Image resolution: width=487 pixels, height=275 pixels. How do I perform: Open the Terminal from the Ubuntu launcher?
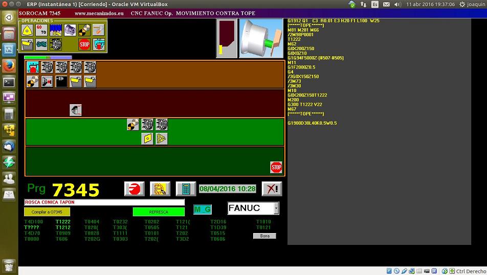pyautogui.click(x=9, y=82)
